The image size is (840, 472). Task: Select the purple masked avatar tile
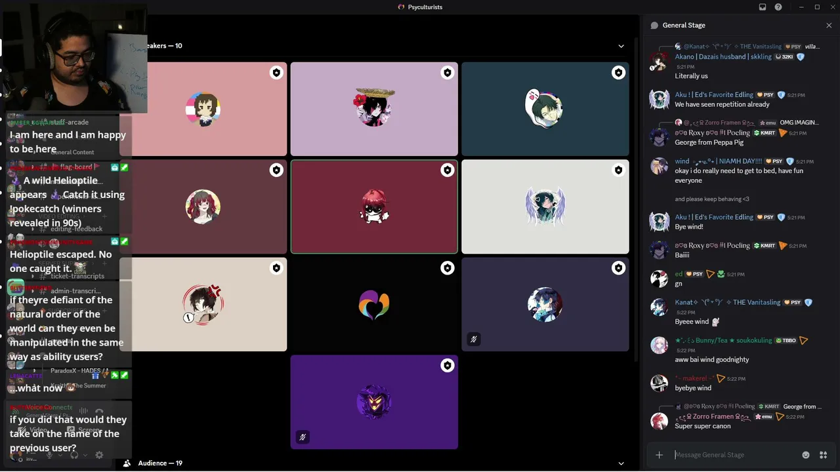click(x=374, y=402)
